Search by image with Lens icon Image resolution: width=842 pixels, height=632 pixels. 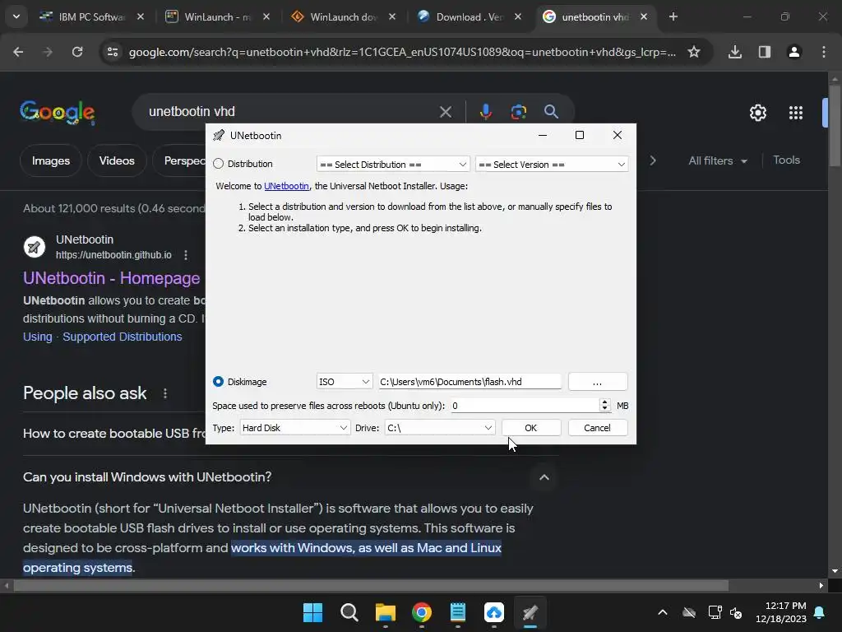point(518,112)
